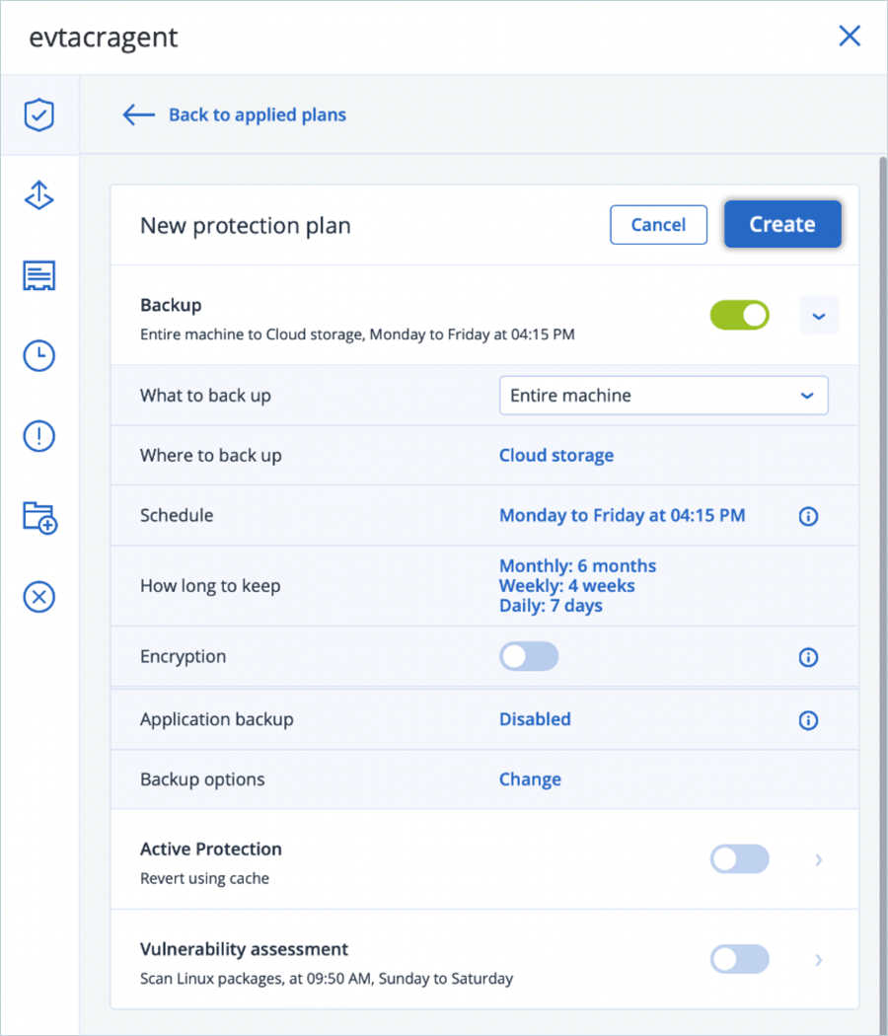Enable the Vulnerability assessment toggle
This screenshot has width=888, height=1036.
[x=739, y=959]
